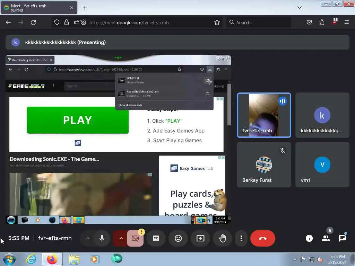Click the Game Jolt logo in presentation
Screen dimensions: 355x266
[26, 86]
